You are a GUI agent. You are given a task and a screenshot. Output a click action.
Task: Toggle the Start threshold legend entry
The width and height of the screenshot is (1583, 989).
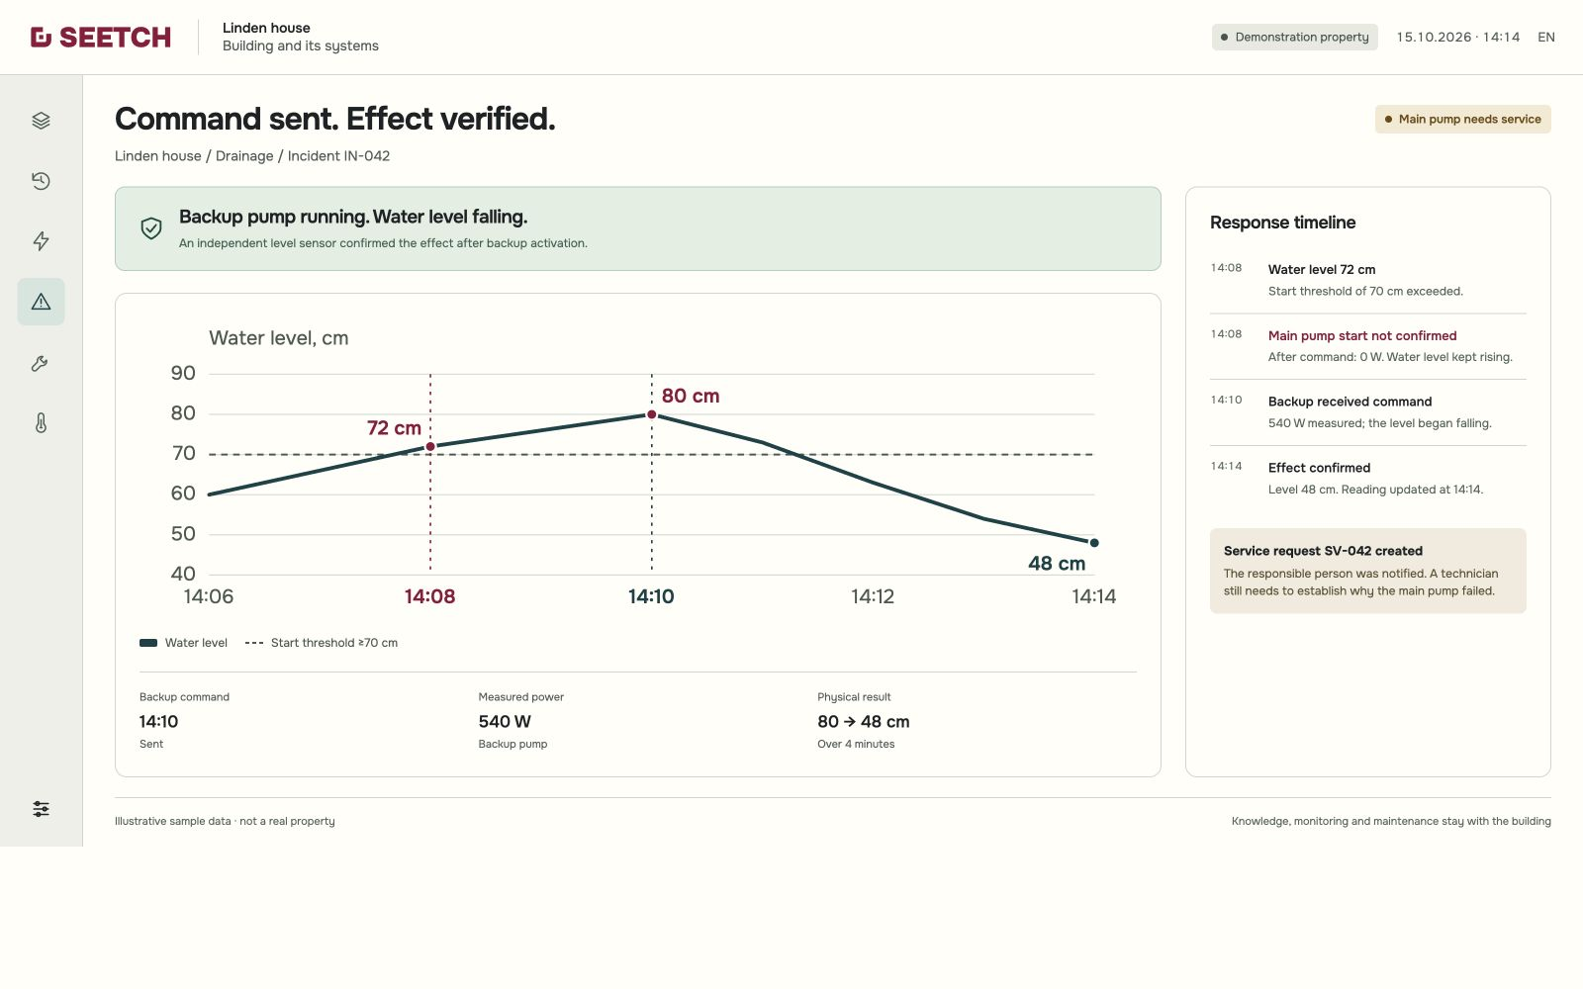[322, 643]
